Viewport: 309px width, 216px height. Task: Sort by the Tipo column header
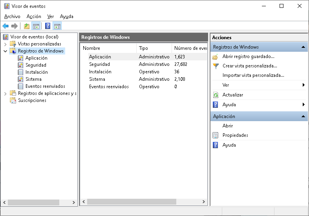click(x=154, y=48)
